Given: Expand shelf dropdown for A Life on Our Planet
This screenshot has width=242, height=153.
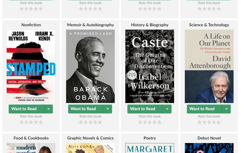Looking at the screenshot, I should 226,109.
